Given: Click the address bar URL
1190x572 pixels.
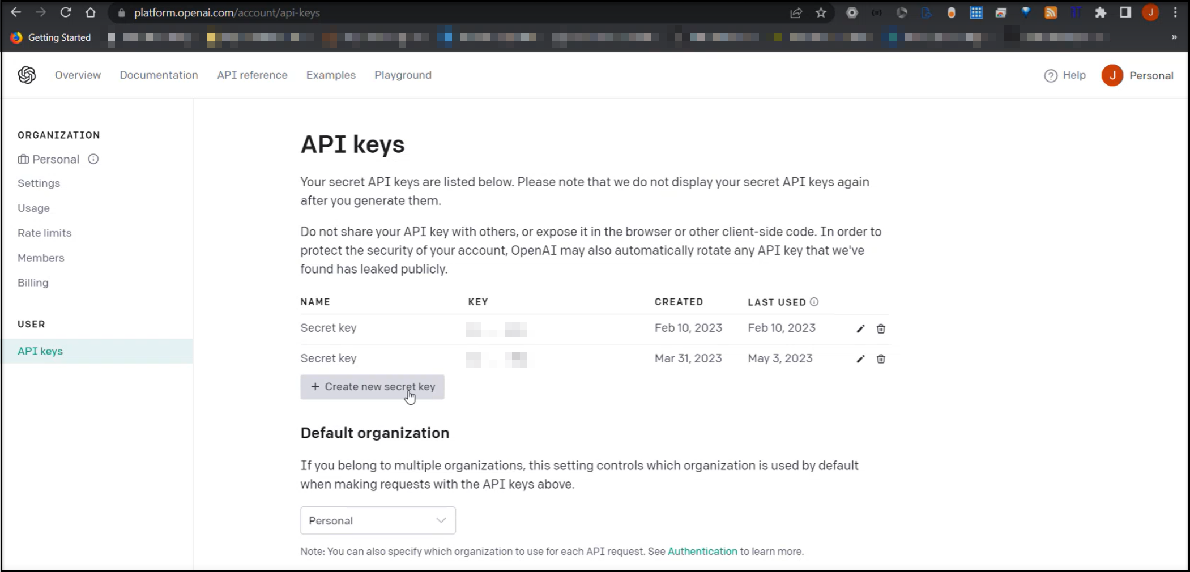Looking at the screenshot, I should point(227,12).
